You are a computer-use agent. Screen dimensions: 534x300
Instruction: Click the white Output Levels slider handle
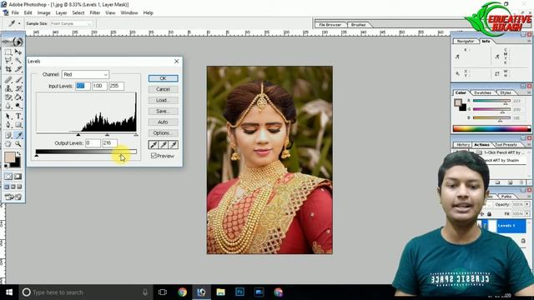121,156
